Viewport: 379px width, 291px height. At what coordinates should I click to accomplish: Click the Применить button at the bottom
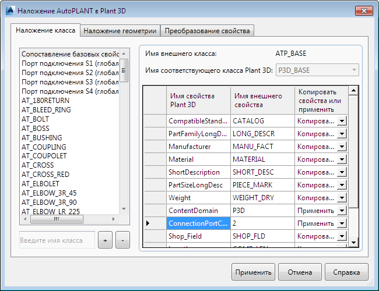click(253, 272)
